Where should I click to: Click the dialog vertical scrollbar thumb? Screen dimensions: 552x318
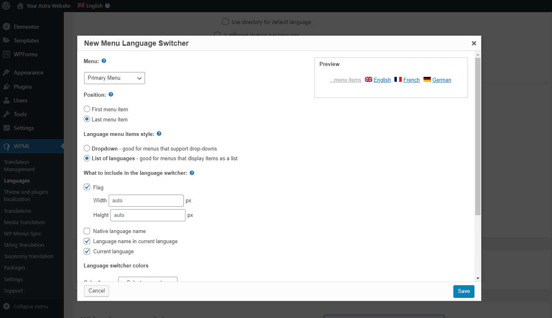click(478, 136)
